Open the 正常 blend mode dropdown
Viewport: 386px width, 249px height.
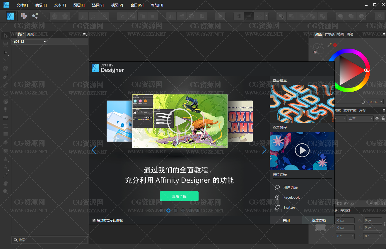[360, 118]
